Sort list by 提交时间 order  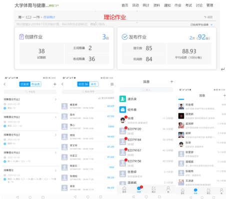(x=106, y=98)
